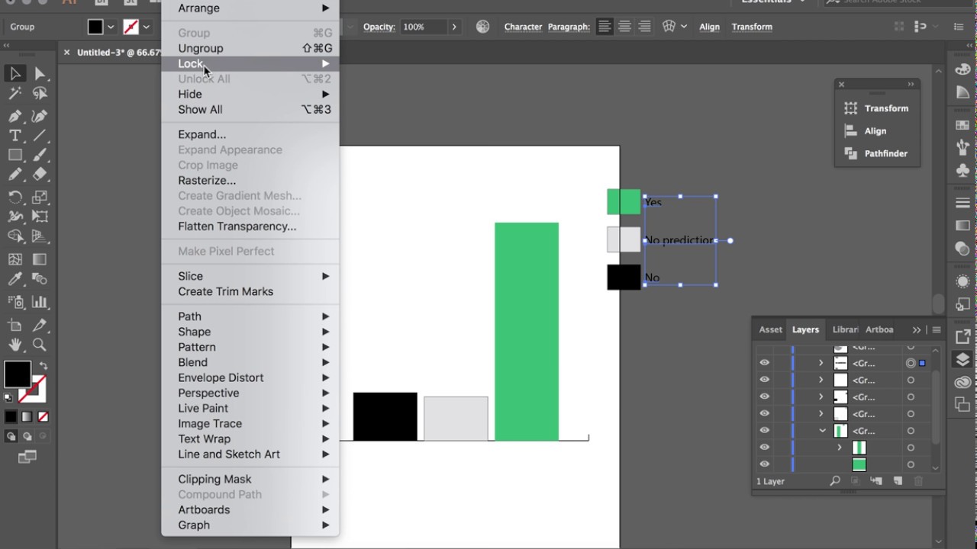Open Make Envelope options dropdown arrow
Screen dimensions: 977x549
coord(683,27)
